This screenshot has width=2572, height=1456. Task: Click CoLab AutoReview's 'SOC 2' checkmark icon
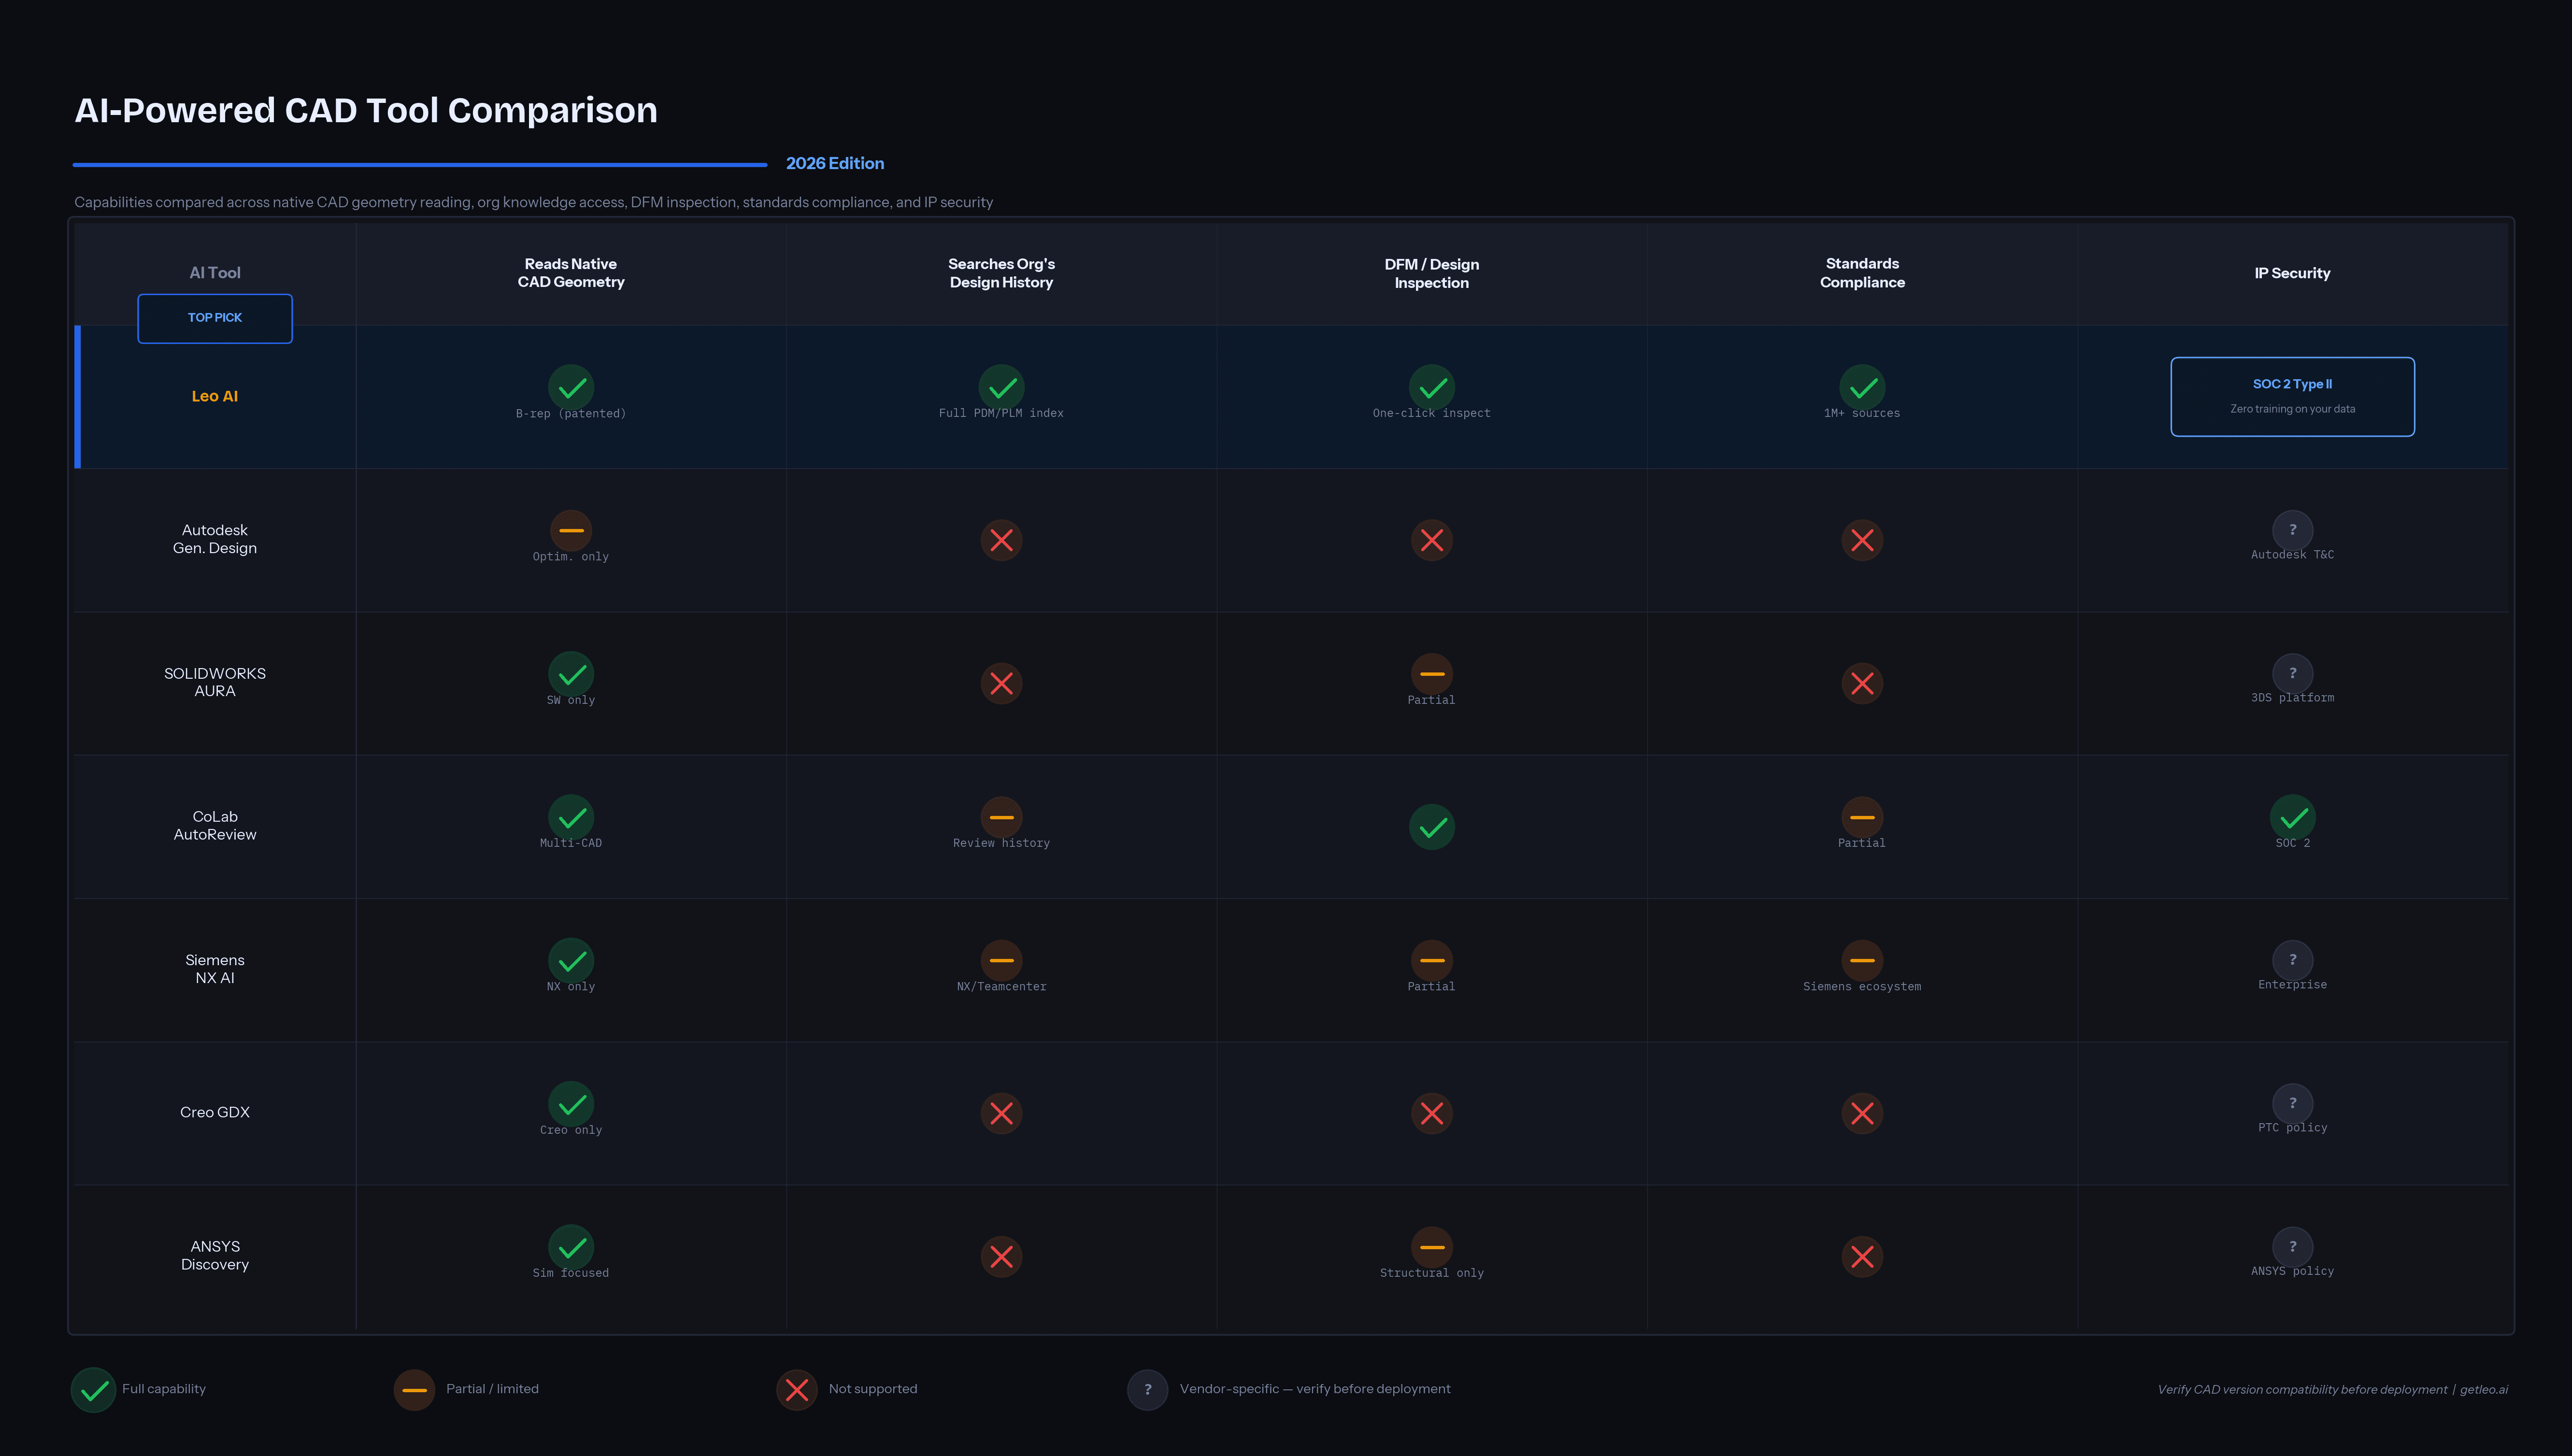point(2292,817)
